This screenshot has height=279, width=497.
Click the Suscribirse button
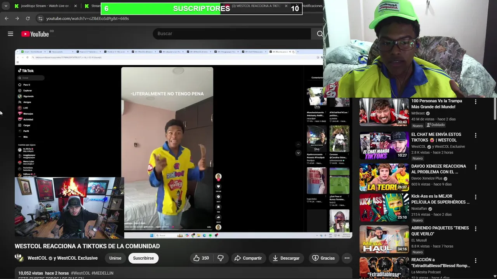[143, 258]
